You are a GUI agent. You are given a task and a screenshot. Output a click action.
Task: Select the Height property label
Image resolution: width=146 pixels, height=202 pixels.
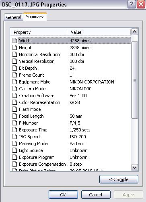(25, 48)
